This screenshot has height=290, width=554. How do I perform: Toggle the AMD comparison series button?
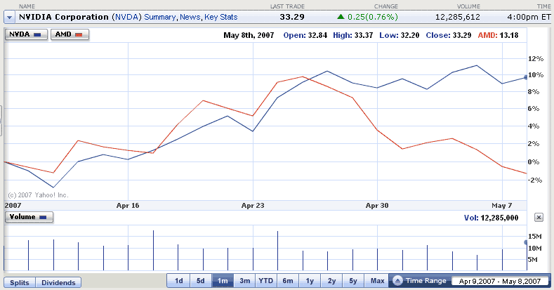[70, 34]
